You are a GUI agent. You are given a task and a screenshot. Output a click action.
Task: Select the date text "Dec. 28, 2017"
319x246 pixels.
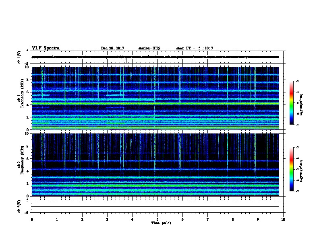(x=112, y=48)
